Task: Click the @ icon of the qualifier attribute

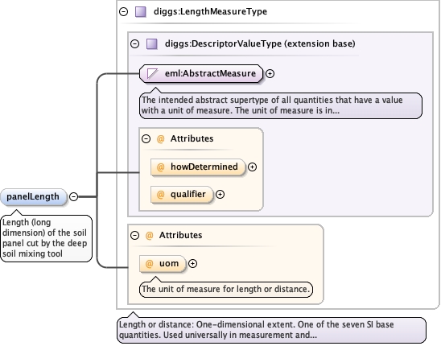Action: click(x=160, y=195)
